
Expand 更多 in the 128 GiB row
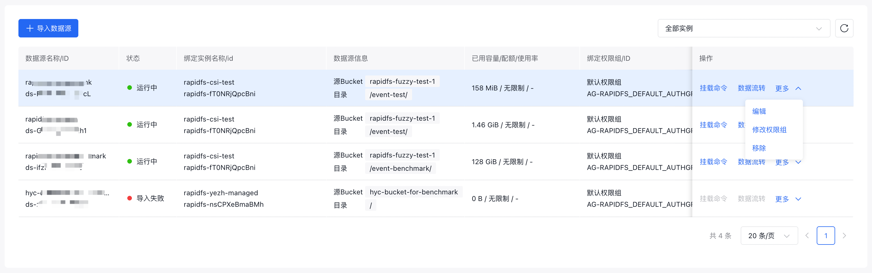point(788,162)
